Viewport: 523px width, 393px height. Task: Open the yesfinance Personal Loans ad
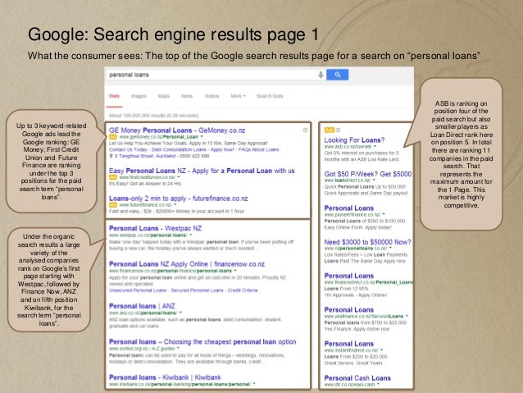click(x=349, y=310)
